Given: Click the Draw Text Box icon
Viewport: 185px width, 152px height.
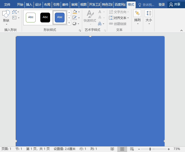Looking at the screenshot, I should (x=14, y=18).
